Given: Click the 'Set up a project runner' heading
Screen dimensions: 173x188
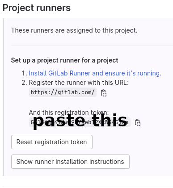Looking at the screenshot, I should [x=64, y=60].
